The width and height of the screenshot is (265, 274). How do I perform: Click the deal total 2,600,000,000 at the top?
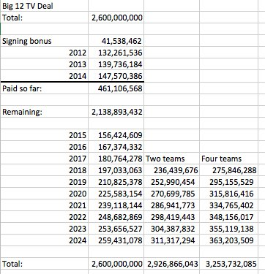(x=116, y=18)
